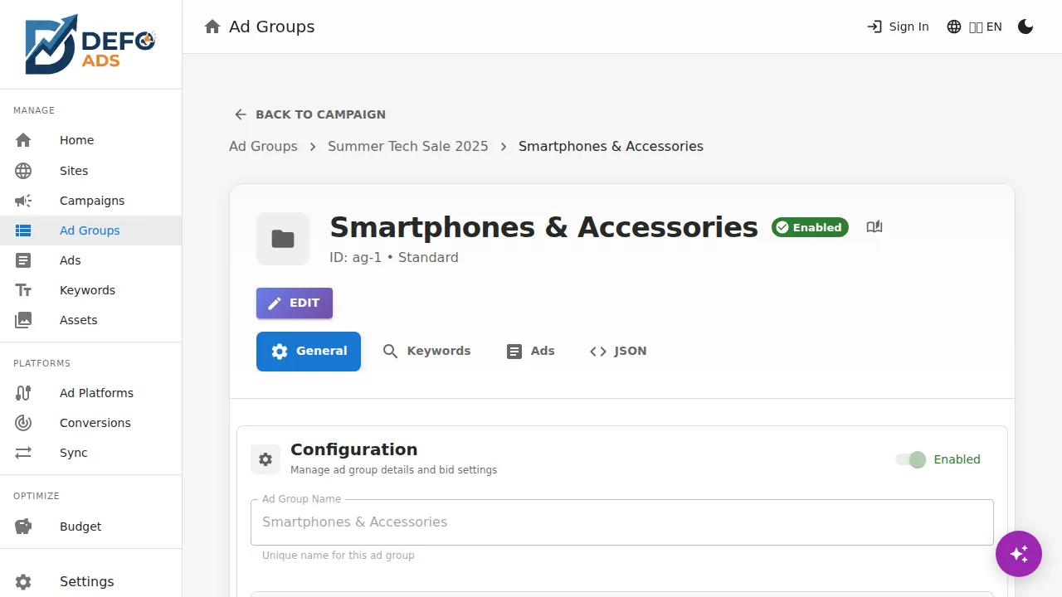Click the Assets image icon in the sidebar
Screen dimensions: 1062x597
point(23,320)
